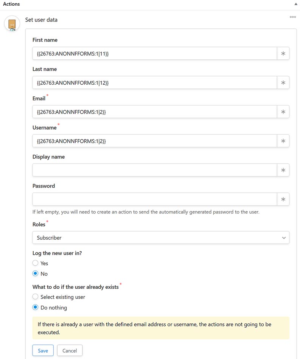The width and height of the screenshot is (300, 359).
Task: Focus the empty Display name field
Action: coord(155,170)
